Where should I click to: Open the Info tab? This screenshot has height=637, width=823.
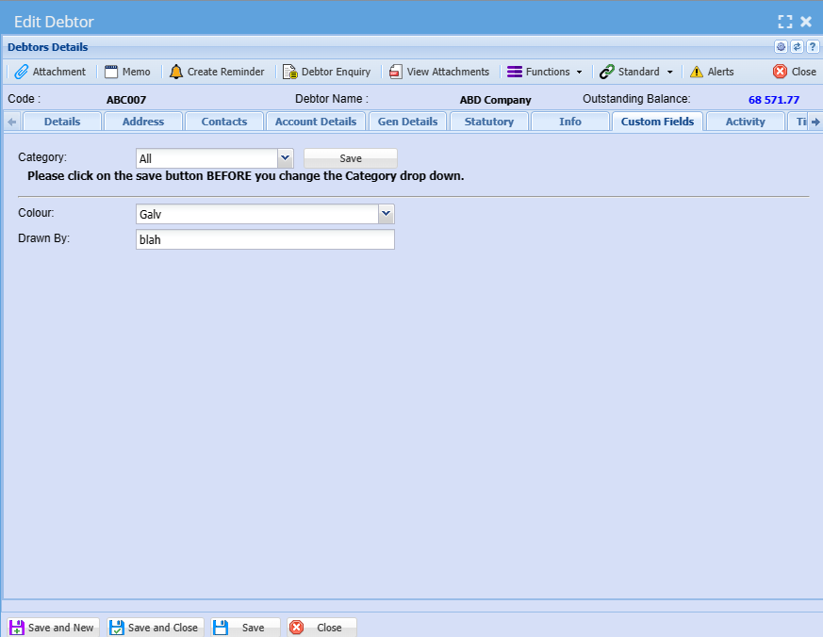[570, 122]
